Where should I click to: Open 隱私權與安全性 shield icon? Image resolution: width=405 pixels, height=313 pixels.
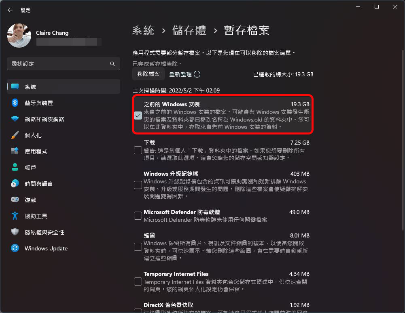click(15, 232)
